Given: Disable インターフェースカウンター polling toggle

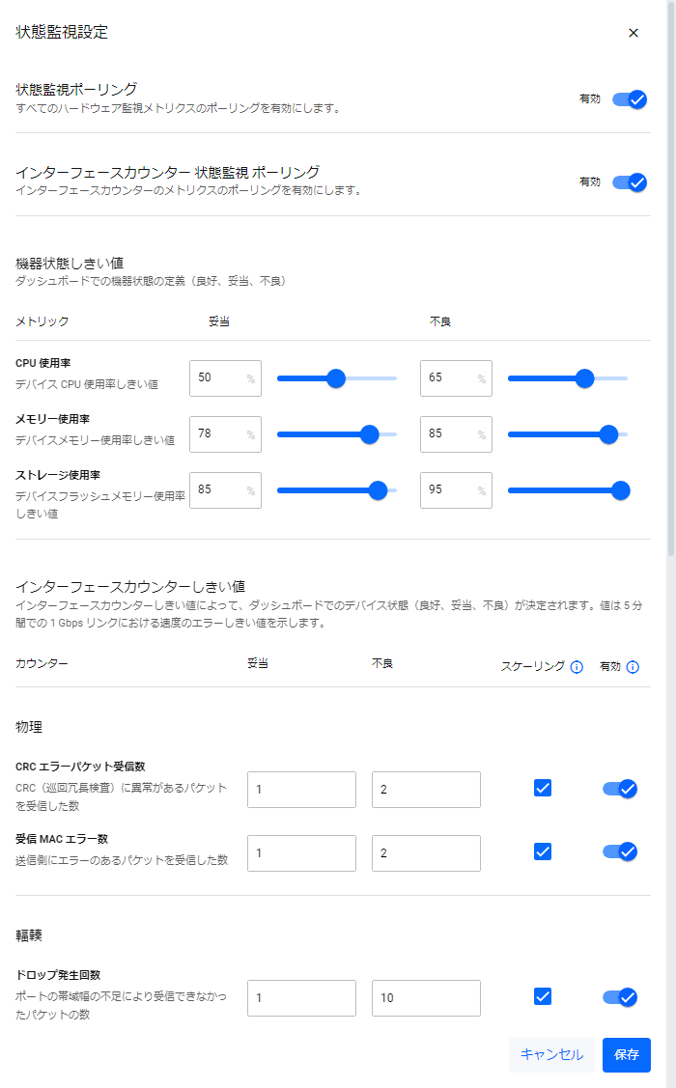Looking at the screenshot, I should click(629, 182).
